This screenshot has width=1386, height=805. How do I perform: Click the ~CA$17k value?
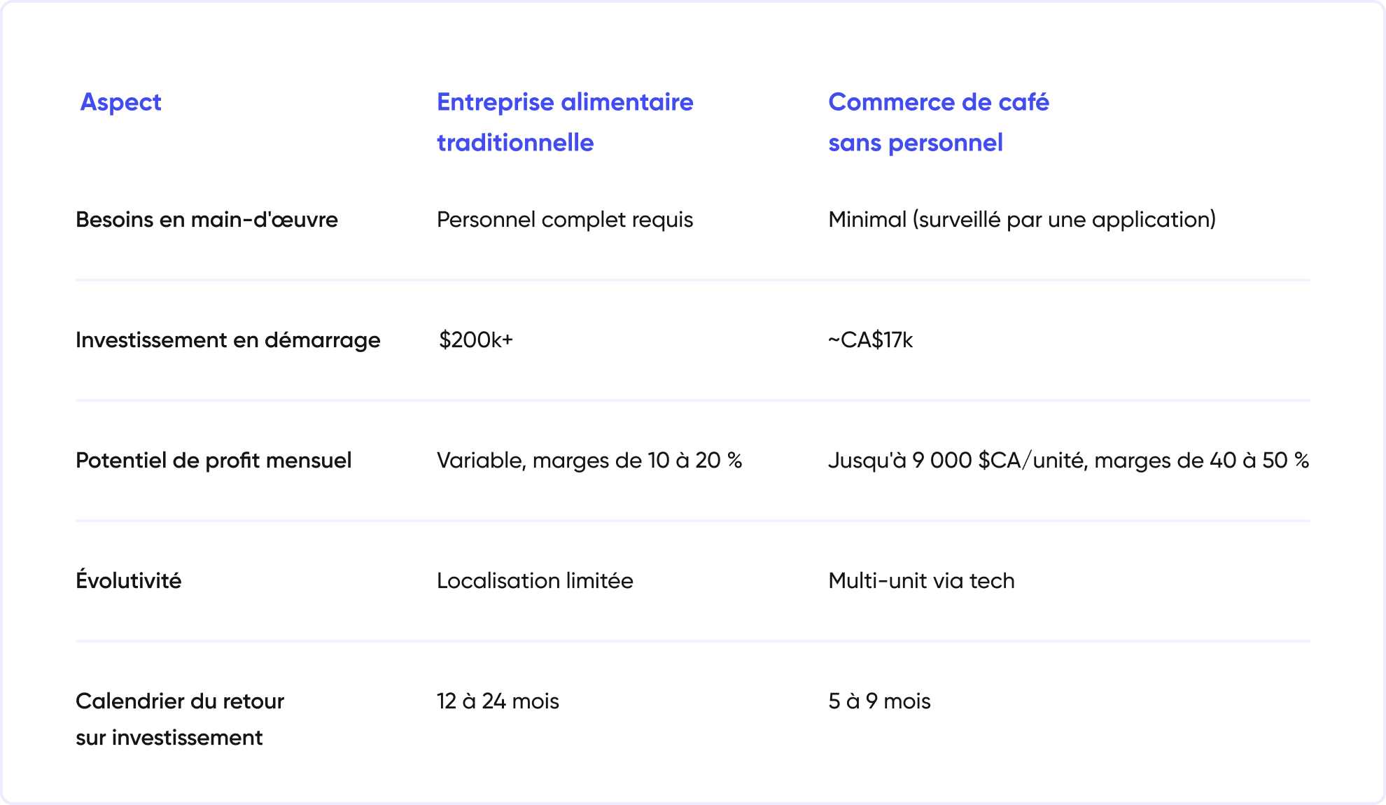coord(870,340)
